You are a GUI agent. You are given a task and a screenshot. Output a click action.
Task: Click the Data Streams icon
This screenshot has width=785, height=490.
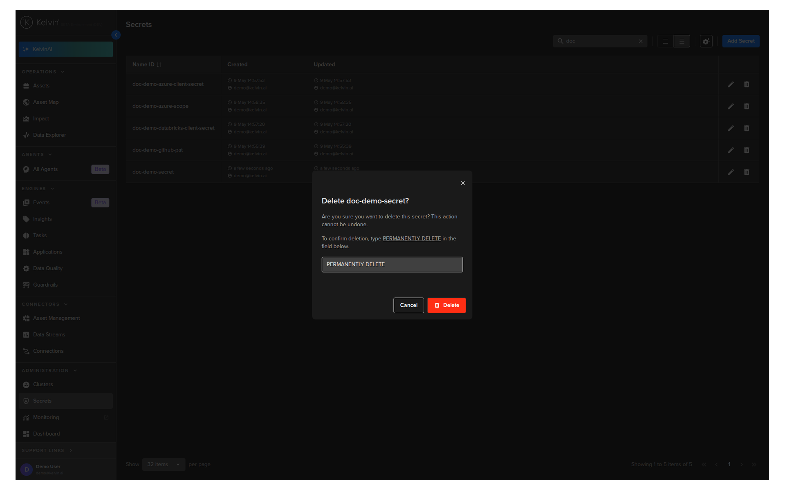pos(26,334)
